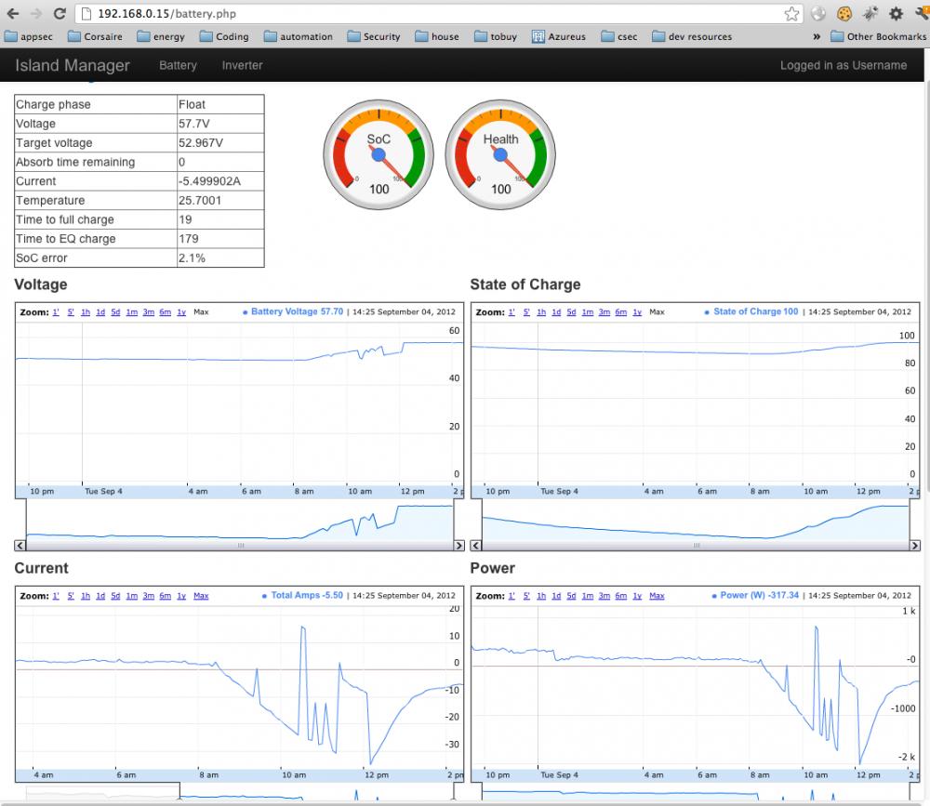Click the Health gauge dial
The width and height of the screenshot is (930, 806).
[x=500, y=154]
